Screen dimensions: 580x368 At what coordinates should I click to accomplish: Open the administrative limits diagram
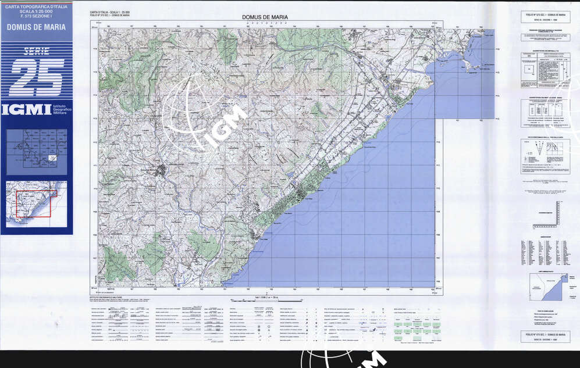click(x=545, y=287)
